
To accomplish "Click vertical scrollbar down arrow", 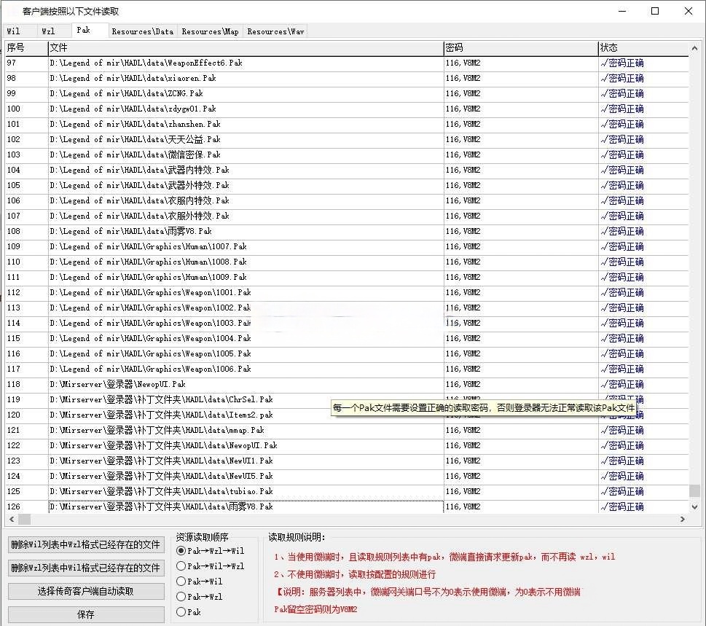I will (694, 506).
